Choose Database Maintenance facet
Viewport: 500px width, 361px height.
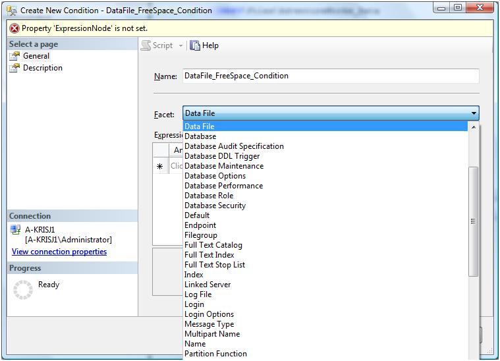tap(325, 166)
